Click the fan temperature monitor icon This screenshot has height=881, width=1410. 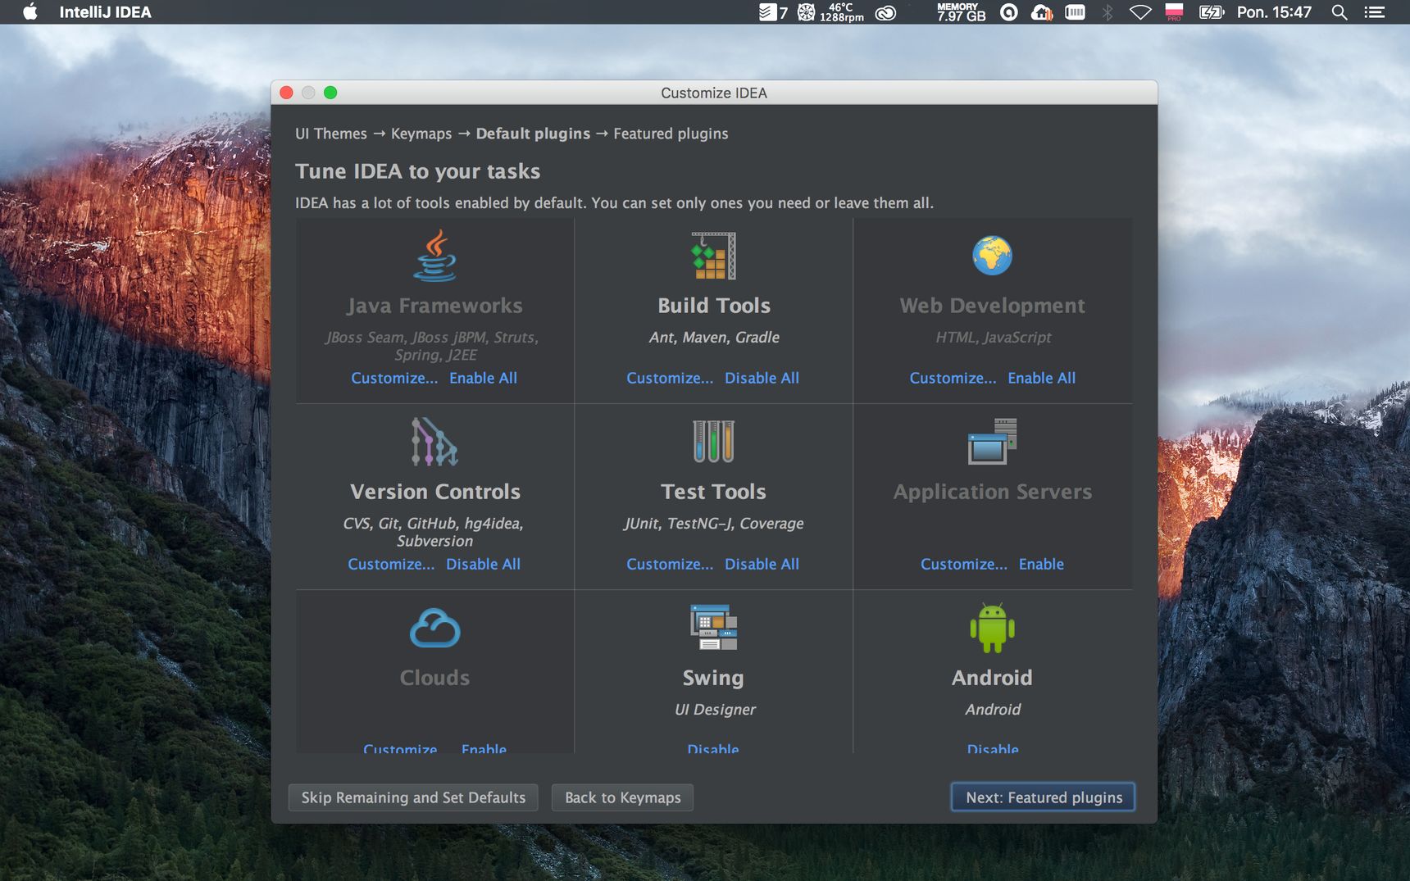click(830, 12)
